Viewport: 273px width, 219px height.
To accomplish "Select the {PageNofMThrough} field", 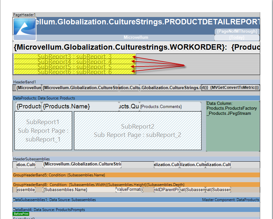I will [x=237, y=31].
